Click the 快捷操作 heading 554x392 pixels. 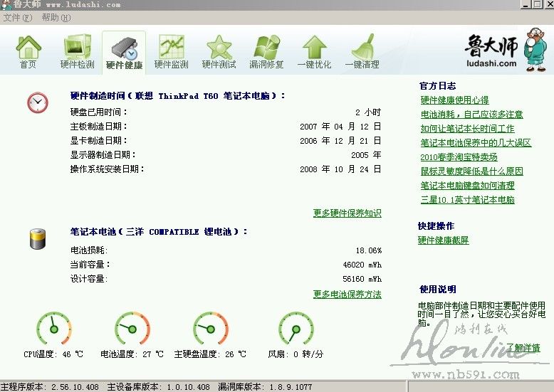coord(436,226)
